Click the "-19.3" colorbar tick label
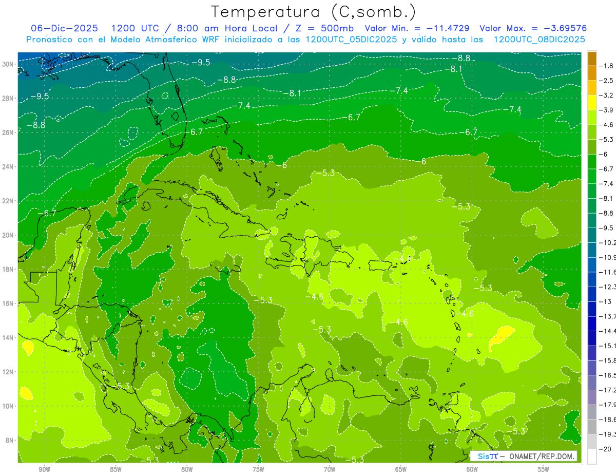This screenshot has width=616, height=476. 608,434
